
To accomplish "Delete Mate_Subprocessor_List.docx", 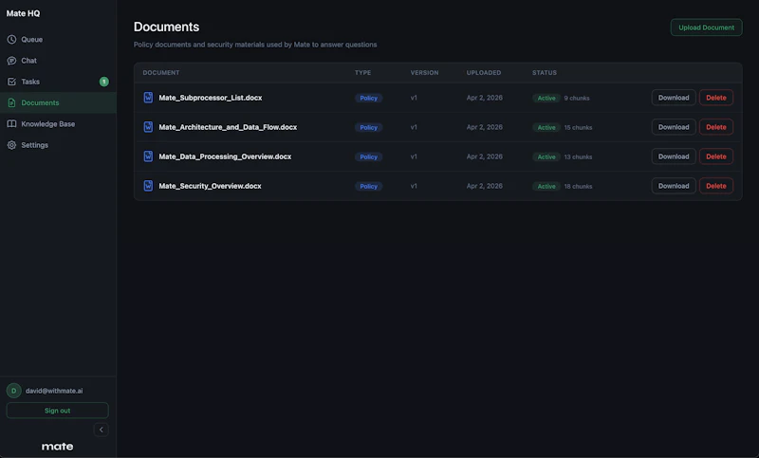I will (716, 98).
